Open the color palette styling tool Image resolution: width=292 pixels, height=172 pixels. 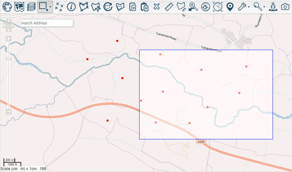pos(7,7)
